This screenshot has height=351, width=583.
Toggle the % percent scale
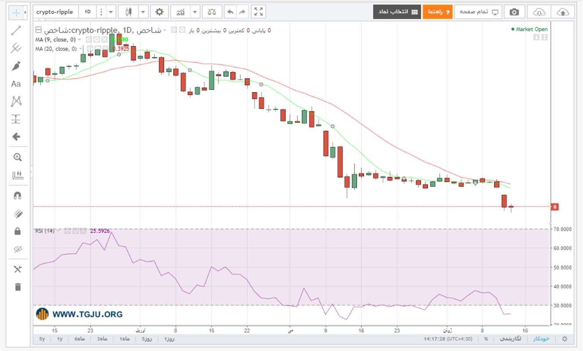486,339
